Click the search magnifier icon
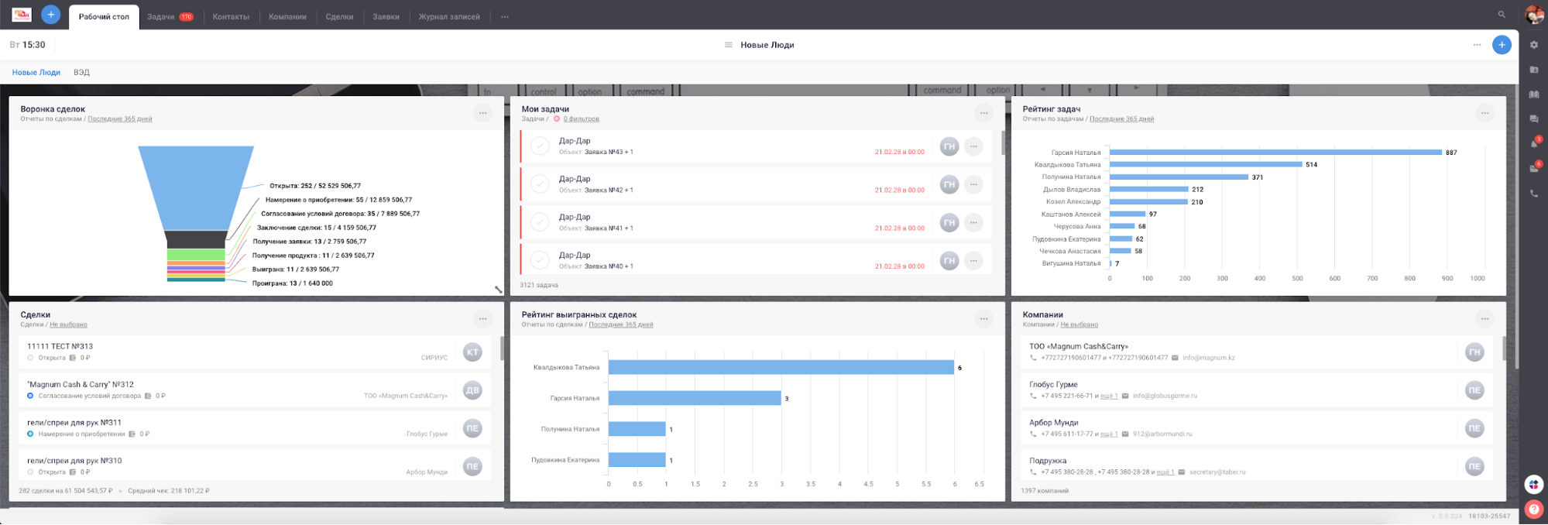Screen dimensions: 1548x525 1502,15
